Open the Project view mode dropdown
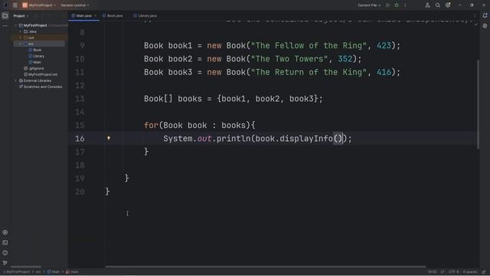The width and height of the screenshot is (490, 276). click(x=21, y=15)
